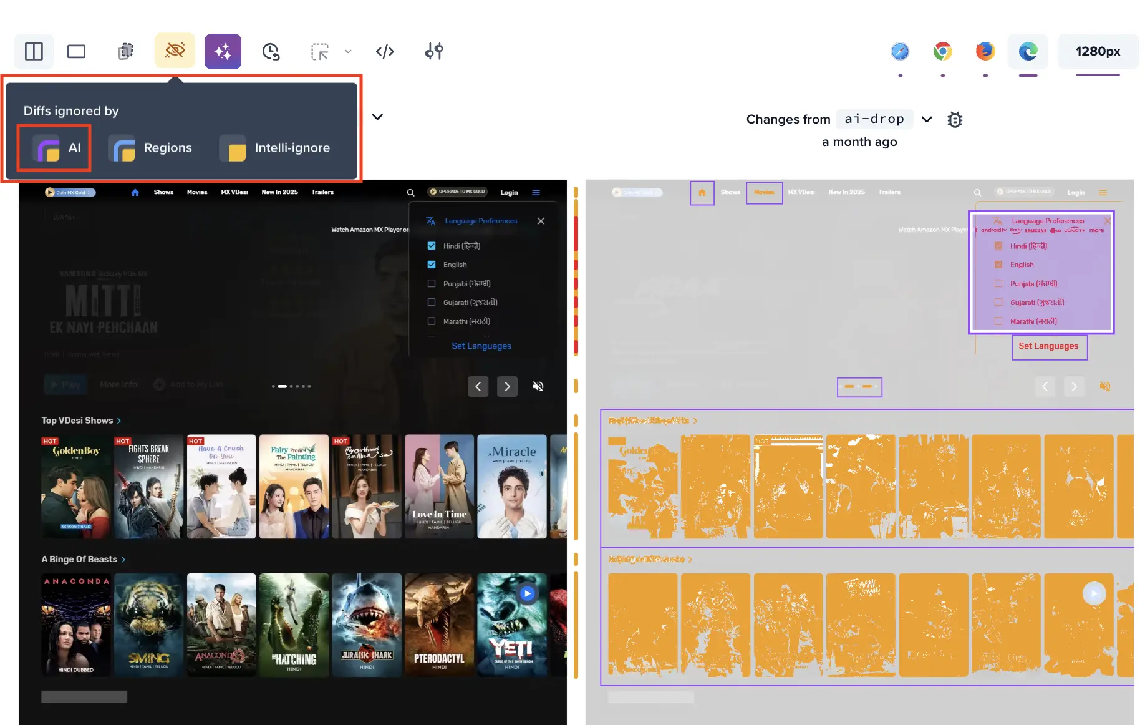Click the home icon in left screenshot
The height and width of the screenshot is (725, 1145).
click(135, 192)
